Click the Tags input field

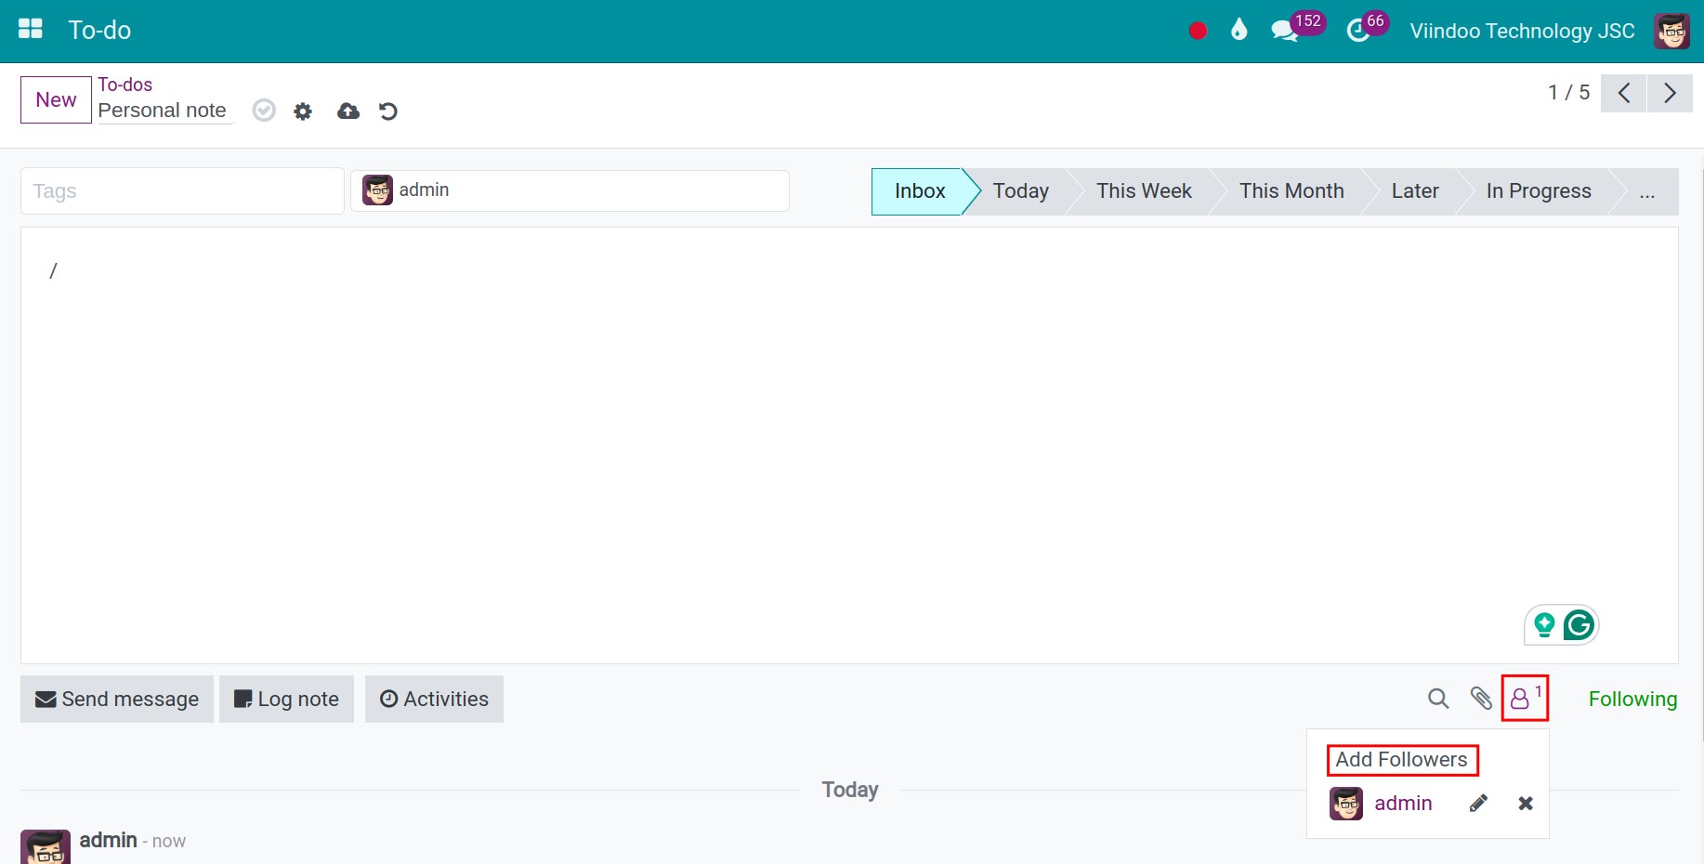tap(182, 191)
